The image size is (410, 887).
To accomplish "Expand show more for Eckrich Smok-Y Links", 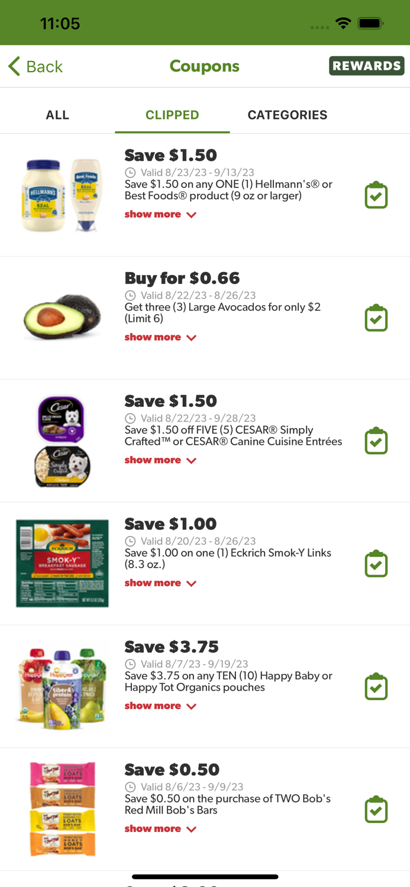I will pos(160,583).
